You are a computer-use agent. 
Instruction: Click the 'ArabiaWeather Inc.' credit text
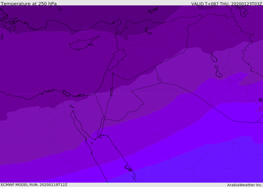245,185
